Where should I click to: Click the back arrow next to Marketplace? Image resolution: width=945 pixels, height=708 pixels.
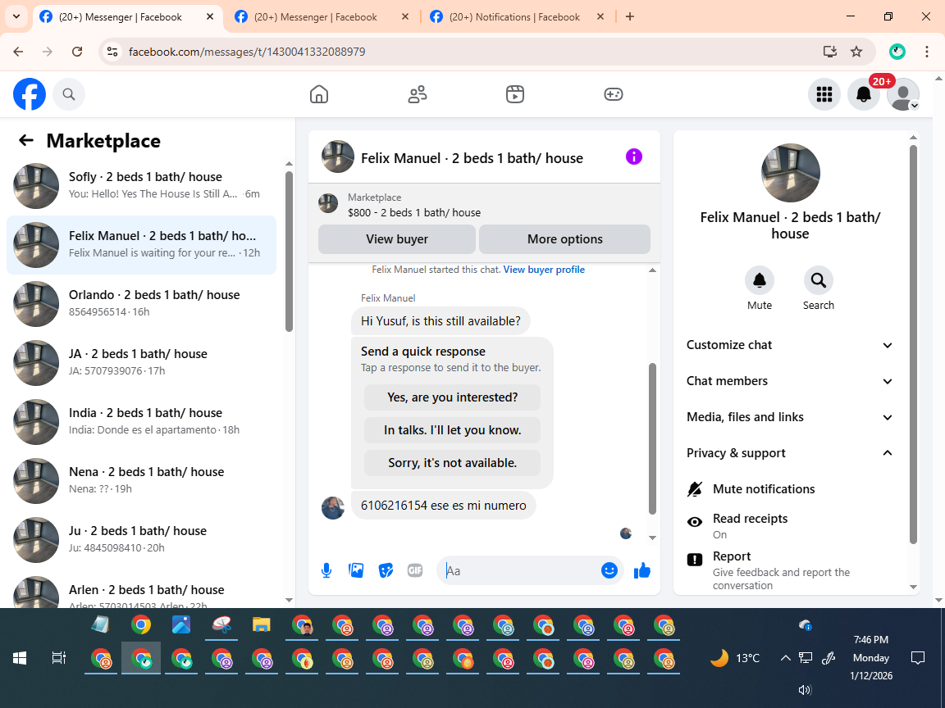pyautogui.click(x=26, y=140)
